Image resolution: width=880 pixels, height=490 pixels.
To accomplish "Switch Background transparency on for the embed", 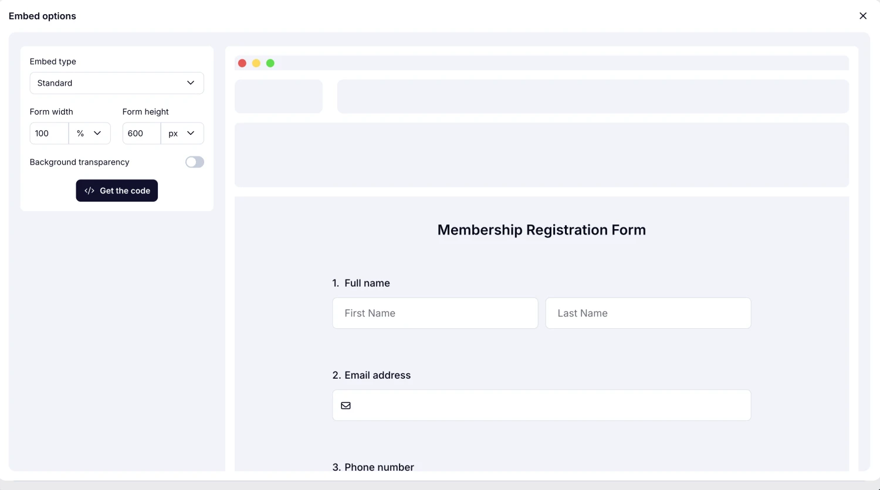I will [194, 162].
